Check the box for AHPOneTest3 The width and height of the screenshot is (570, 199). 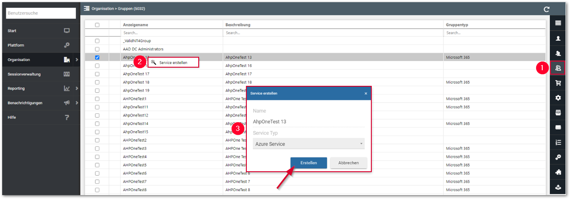pyautogui.click(x=97, y=148)
